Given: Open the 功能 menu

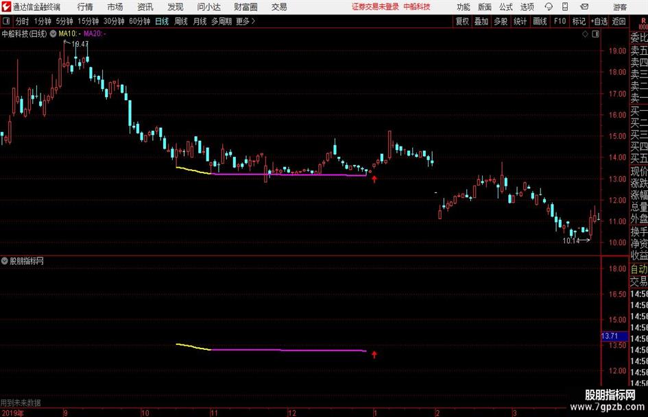Looking at the screenshot, I should pos(464,7).
